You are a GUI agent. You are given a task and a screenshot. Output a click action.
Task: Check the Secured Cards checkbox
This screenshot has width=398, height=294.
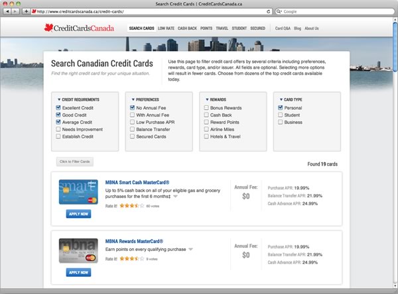[x=132, y=136]
